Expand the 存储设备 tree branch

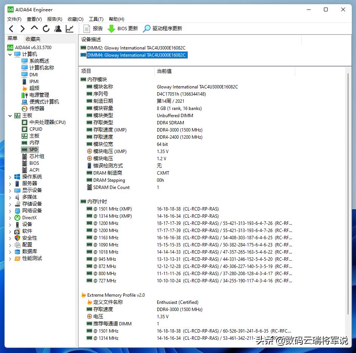[10, 204]
